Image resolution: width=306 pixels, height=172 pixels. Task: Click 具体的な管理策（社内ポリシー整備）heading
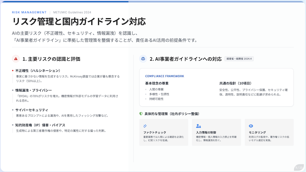coord(172,114)
